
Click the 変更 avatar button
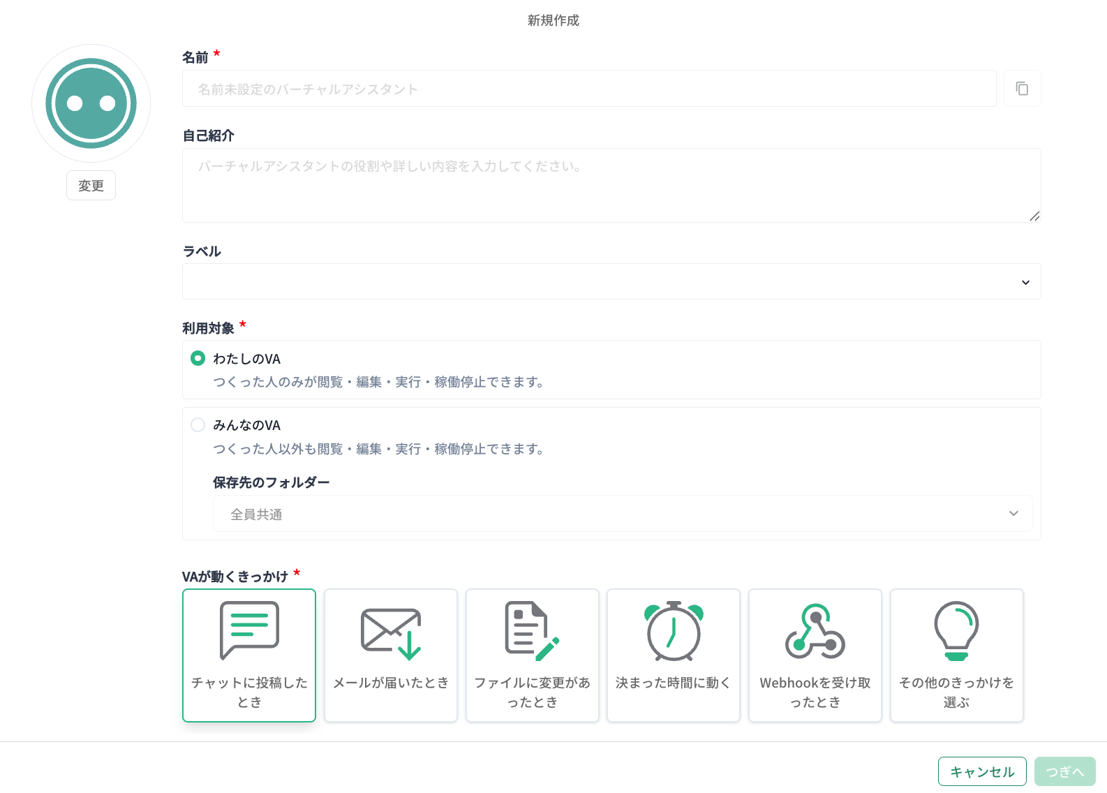tap(91, 186)
